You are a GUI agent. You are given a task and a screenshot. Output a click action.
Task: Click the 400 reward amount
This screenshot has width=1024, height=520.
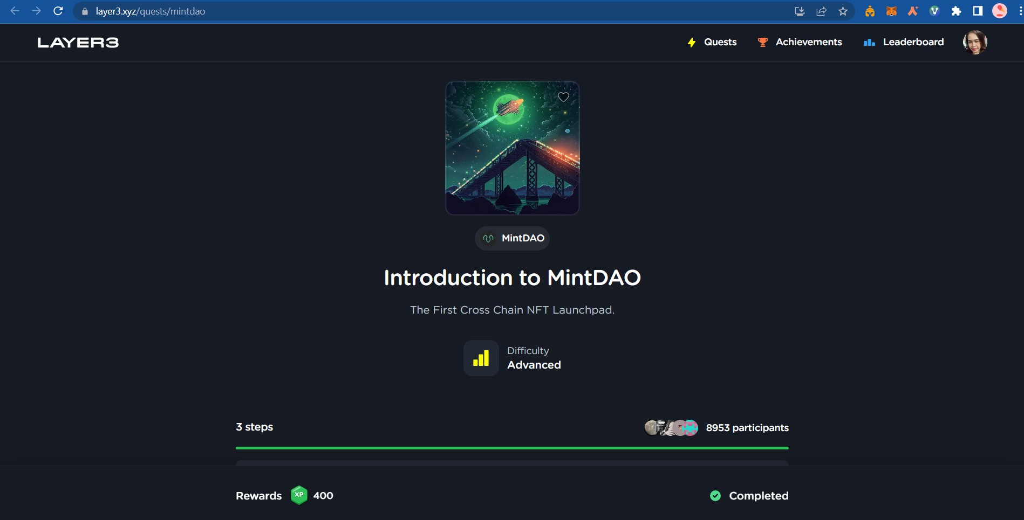pos(323,496)
